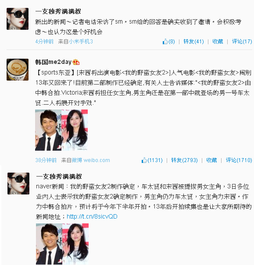Click the crown verified badge beside 韩国me2day

tap(76, 62)
